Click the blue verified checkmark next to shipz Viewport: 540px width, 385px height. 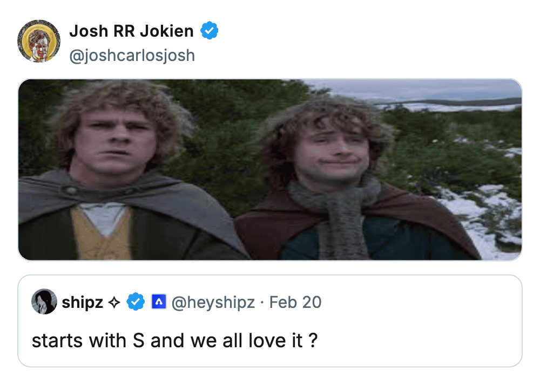coord(135,302)
